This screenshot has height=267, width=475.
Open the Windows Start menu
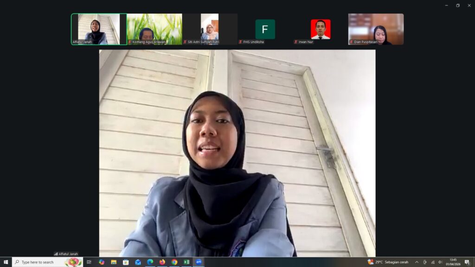[6, 262]
